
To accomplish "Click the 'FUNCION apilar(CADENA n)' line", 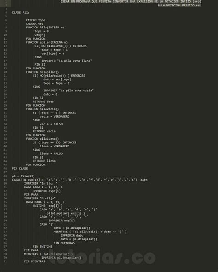I will (x=46, y=42).
